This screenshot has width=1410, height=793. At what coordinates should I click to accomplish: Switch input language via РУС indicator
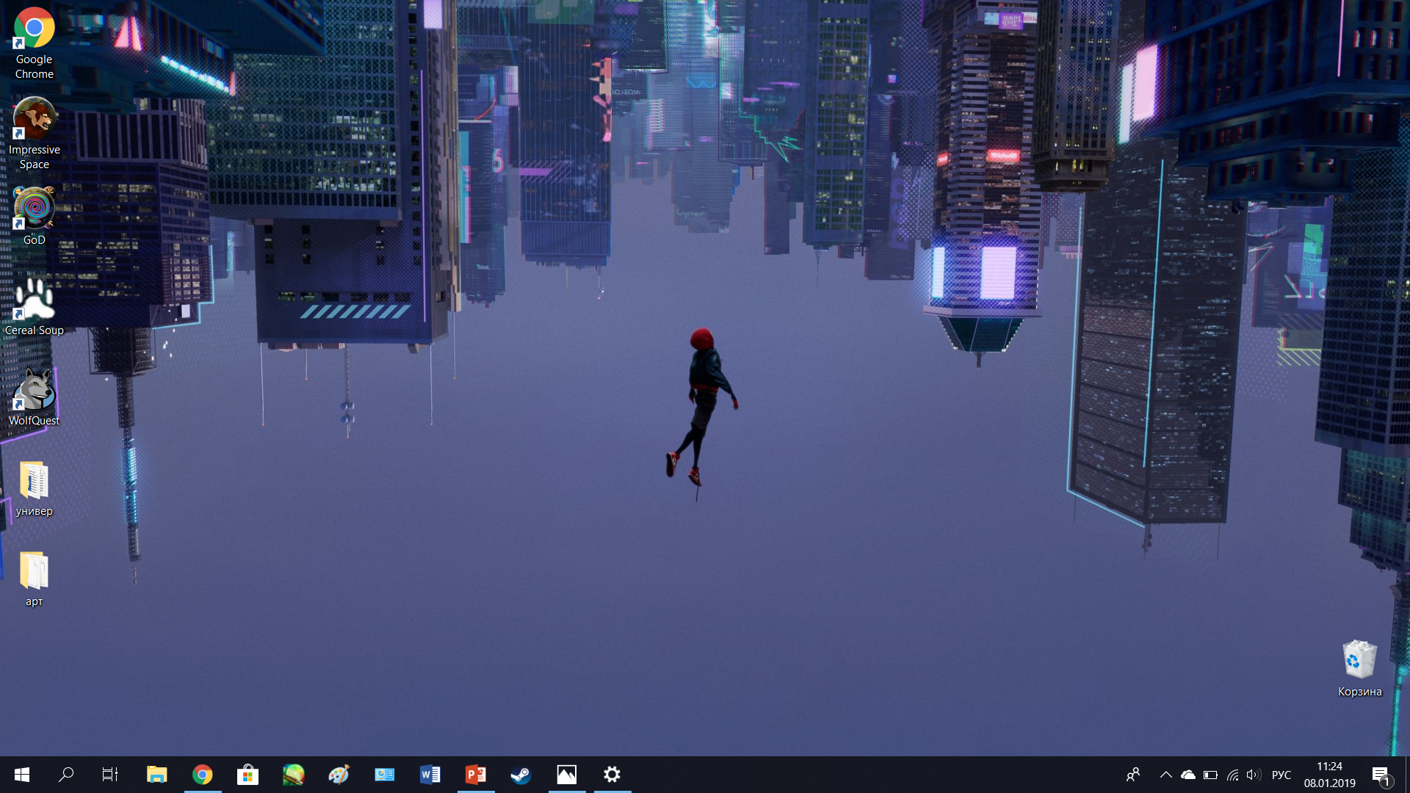click(1281, 775)
